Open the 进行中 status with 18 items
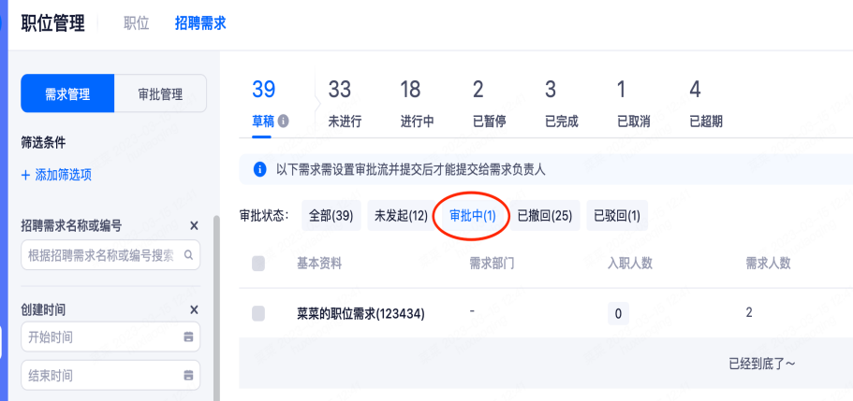 417,103
